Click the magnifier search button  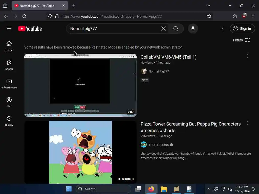coord(176,29)
